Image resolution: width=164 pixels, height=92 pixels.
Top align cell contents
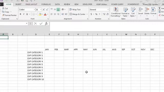point(52,9)
